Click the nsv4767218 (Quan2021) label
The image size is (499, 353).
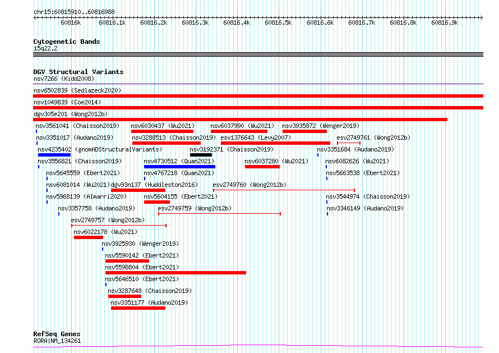179,173
